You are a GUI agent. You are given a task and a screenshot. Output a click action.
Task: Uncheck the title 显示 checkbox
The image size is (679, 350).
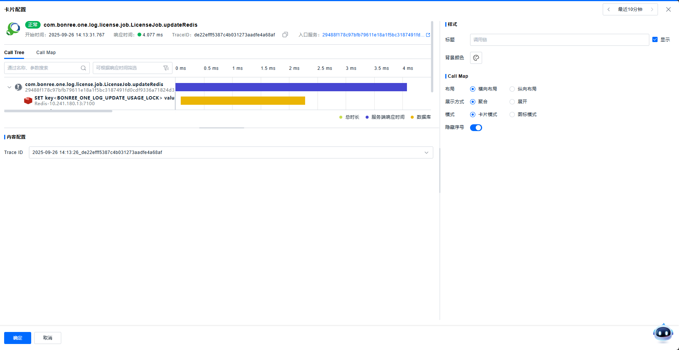point(655,39)
